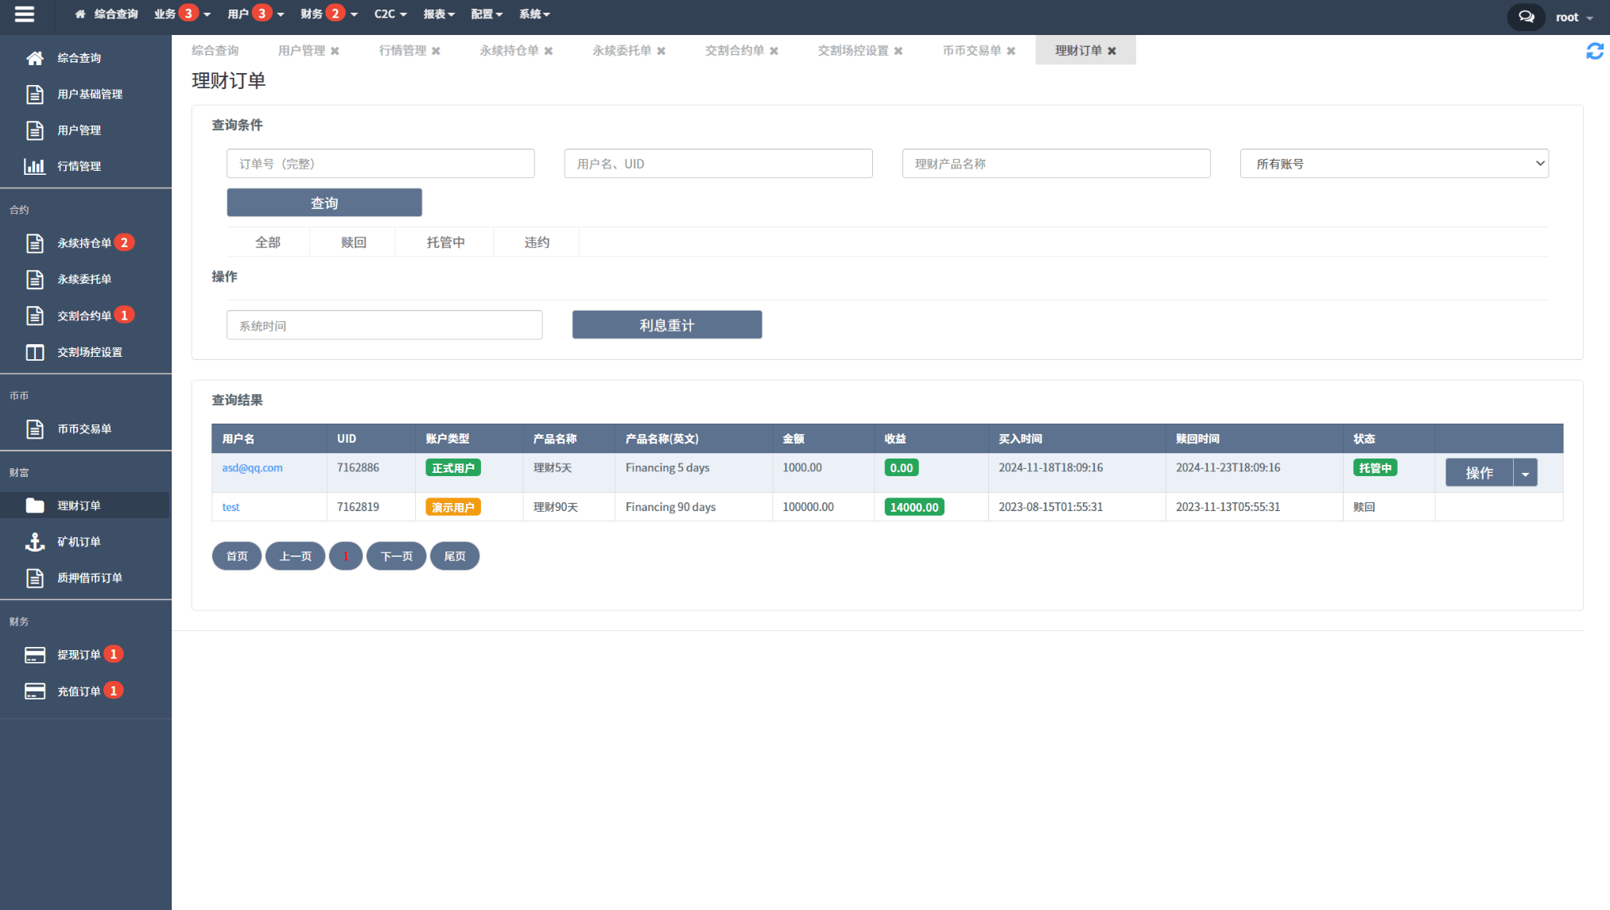Open the asd@qq.com user link
Image resolution: width=1610 pixels, height=910 pixels.
252,468
